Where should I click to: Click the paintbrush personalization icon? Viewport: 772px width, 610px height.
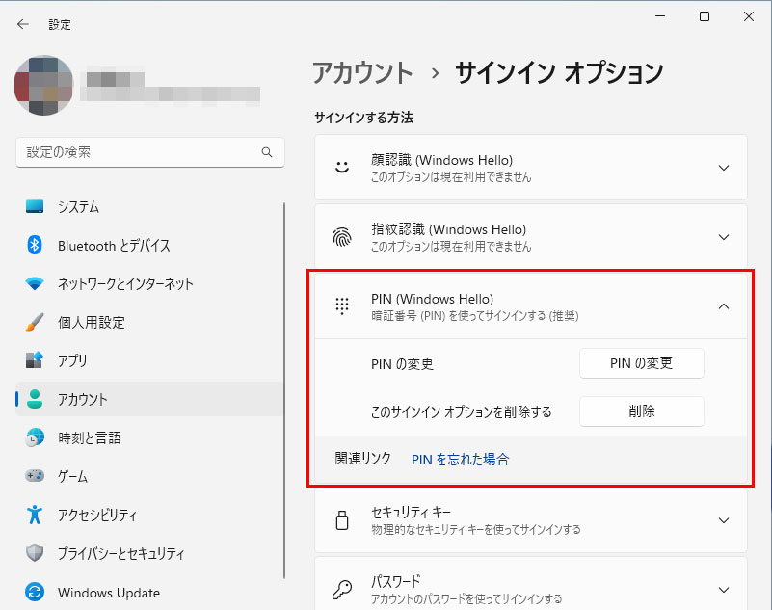coord(35,322)
